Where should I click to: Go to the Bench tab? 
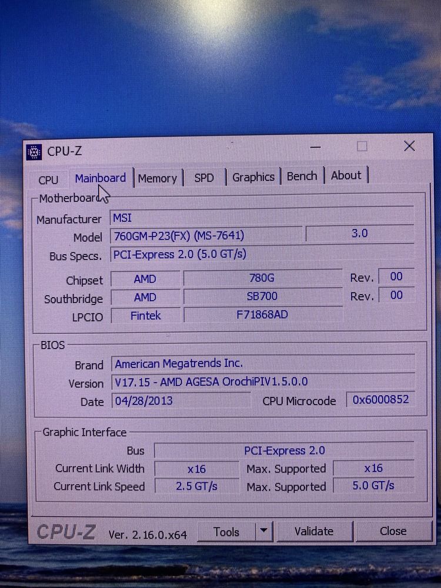[x=302, y=176]
